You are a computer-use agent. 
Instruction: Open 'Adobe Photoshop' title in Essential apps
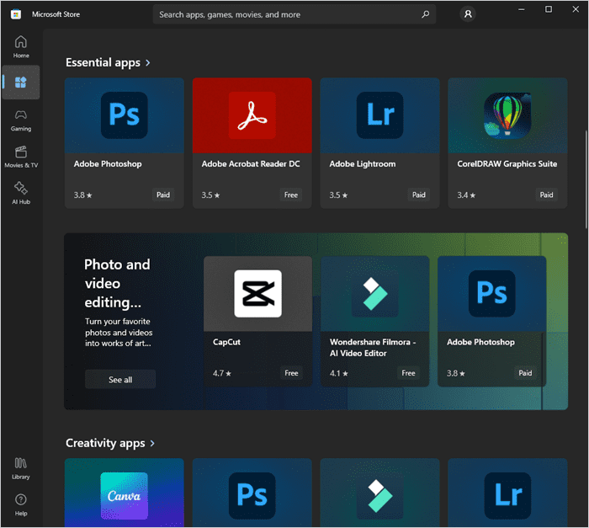[x=108, y=164]
